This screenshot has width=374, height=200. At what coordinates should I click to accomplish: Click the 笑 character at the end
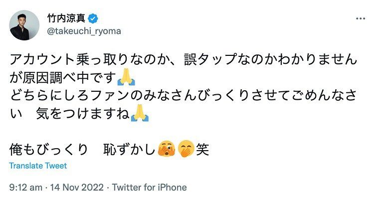pyautogui.click(x=202, y=149)
